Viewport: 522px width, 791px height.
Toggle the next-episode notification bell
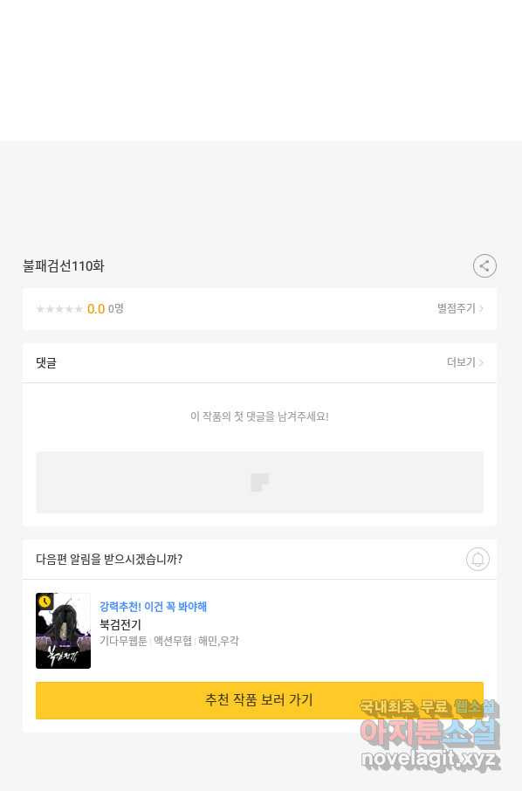(x=477, y=559)
